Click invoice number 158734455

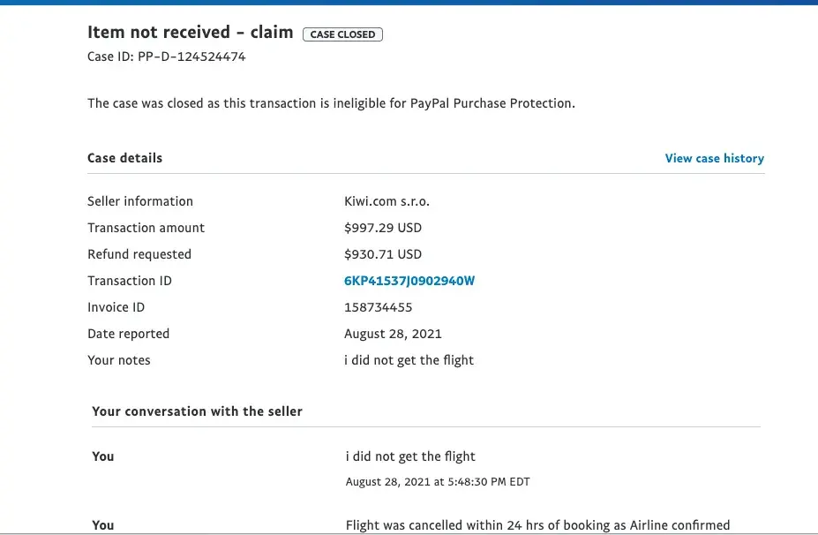click(378, 307)
